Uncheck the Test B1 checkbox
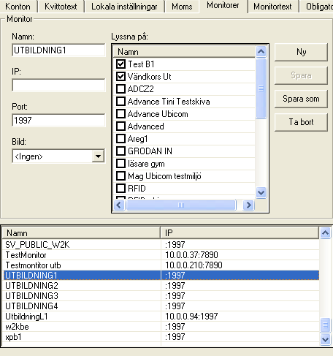 [x=120, y=64]
